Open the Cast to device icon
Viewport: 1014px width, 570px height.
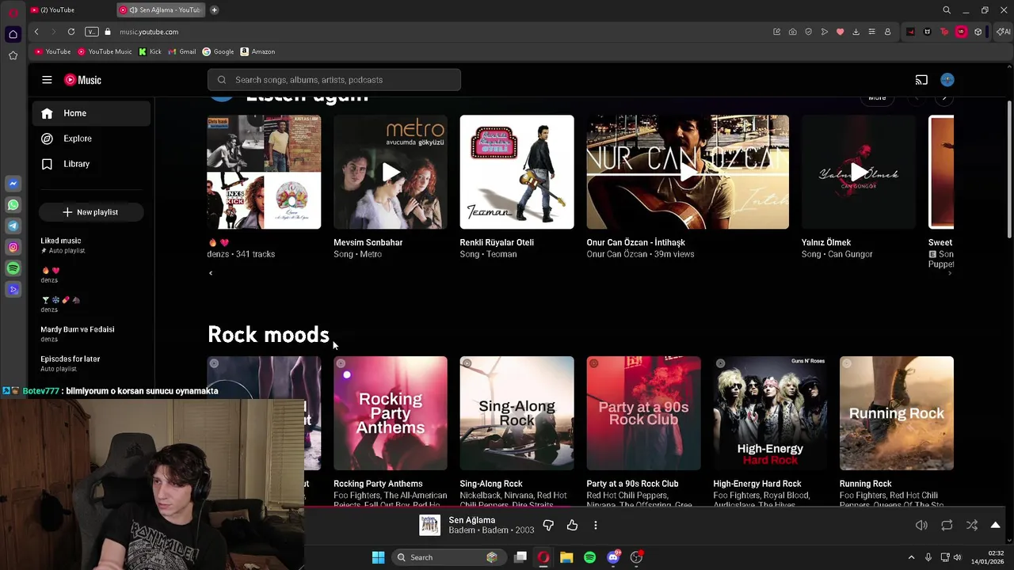(921, 80)
